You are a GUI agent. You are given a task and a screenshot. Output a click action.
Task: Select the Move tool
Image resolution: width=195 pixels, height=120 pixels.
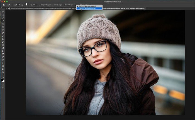coord(3,12)
